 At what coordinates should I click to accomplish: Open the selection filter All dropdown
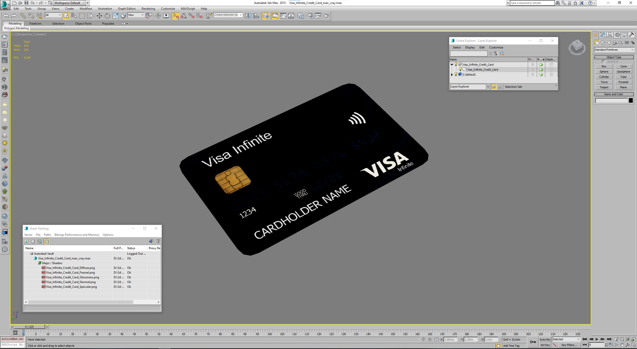click(53, 15)
